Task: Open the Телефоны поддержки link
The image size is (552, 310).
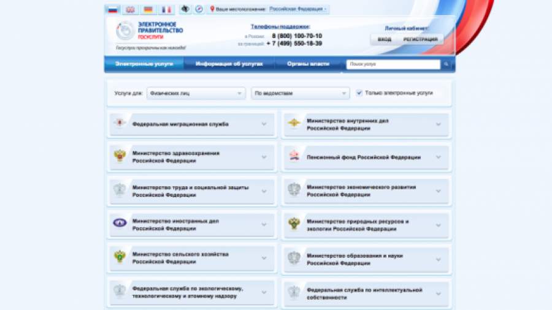Action: [x=280, y=26]
